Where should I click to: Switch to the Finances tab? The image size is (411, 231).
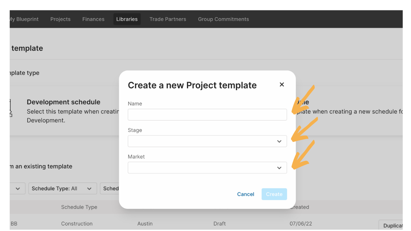tap(93, 19)
